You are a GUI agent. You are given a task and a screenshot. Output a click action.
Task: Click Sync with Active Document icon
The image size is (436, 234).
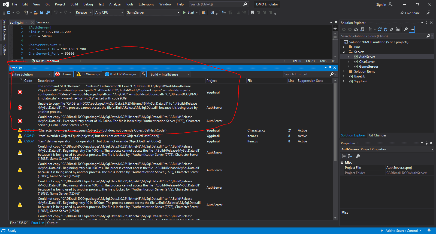coord(379,29)
